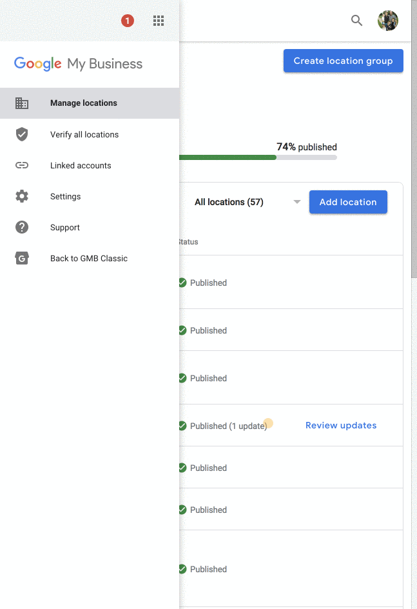
Task: Go to Linked accounts
Action: pos(90,165)
